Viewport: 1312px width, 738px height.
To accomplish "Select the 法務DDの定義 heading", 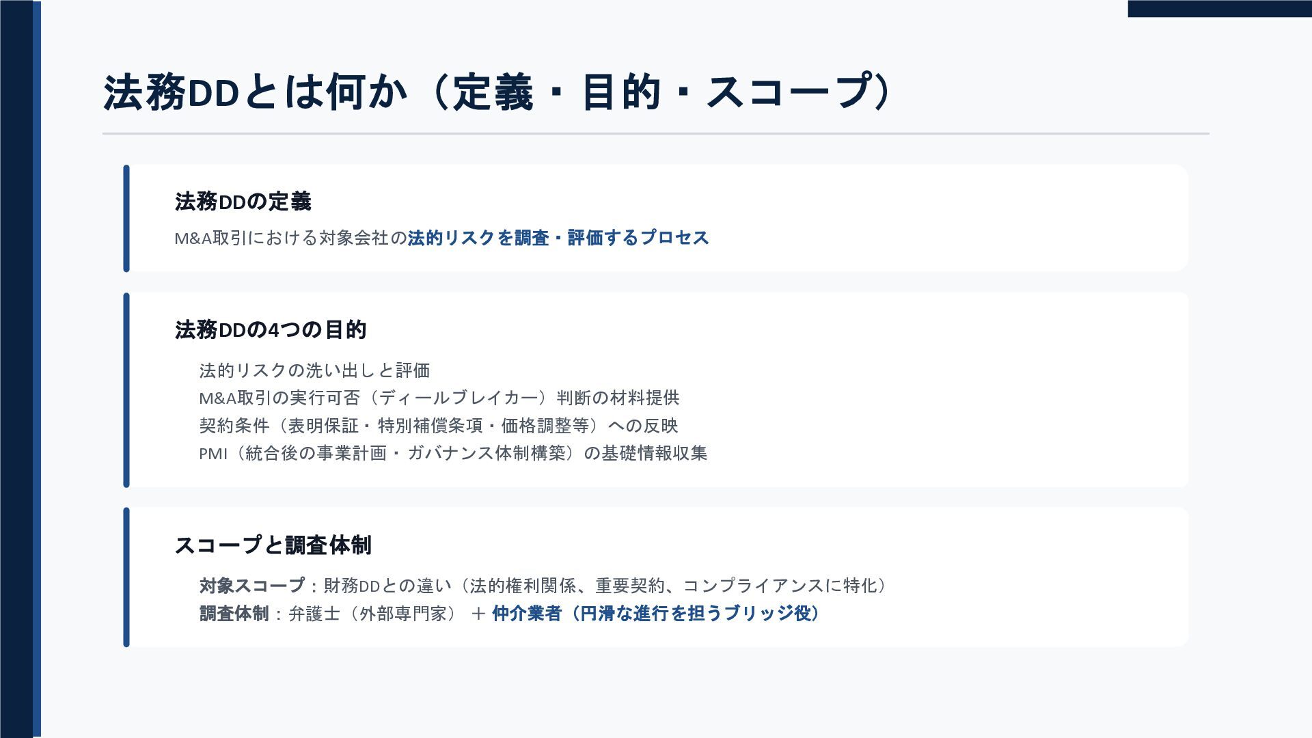I will (x=243, y=202).
